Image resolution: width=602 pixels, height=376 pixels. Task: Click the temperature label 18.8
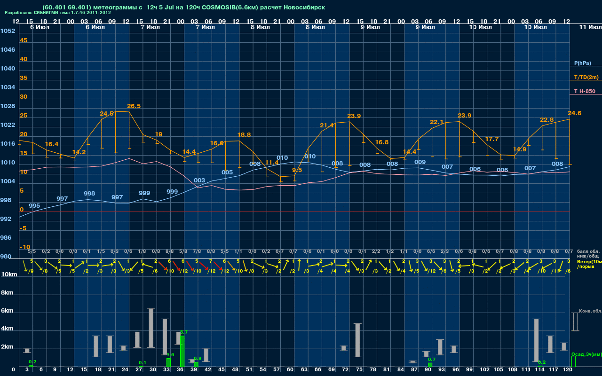[x=244, y=134]
